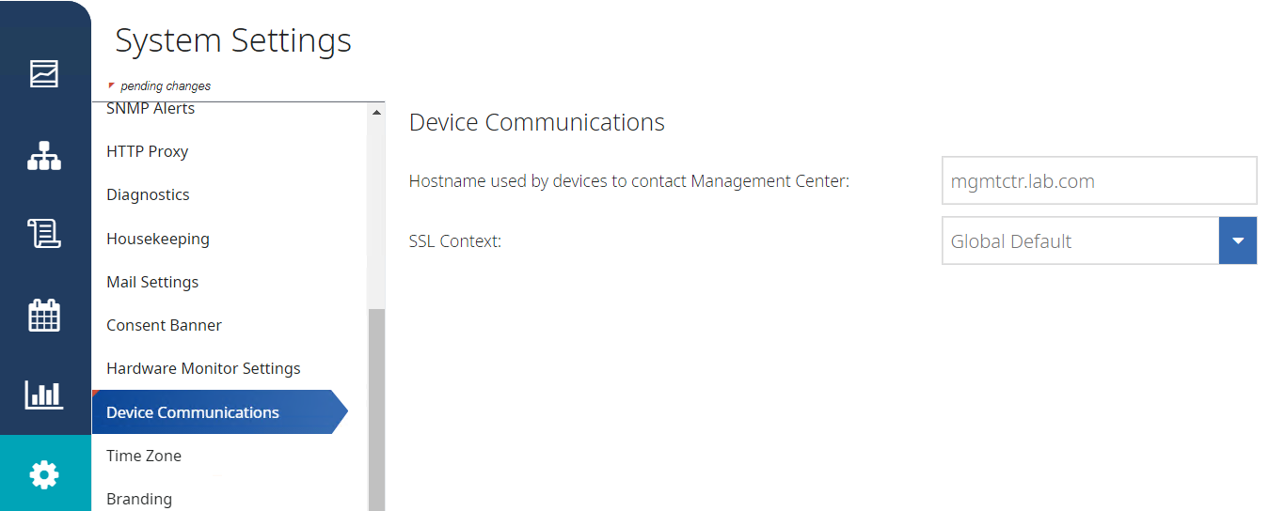1269x511 pixels.
Task: Go to Branding settings
Action: [x=139, y=499]
